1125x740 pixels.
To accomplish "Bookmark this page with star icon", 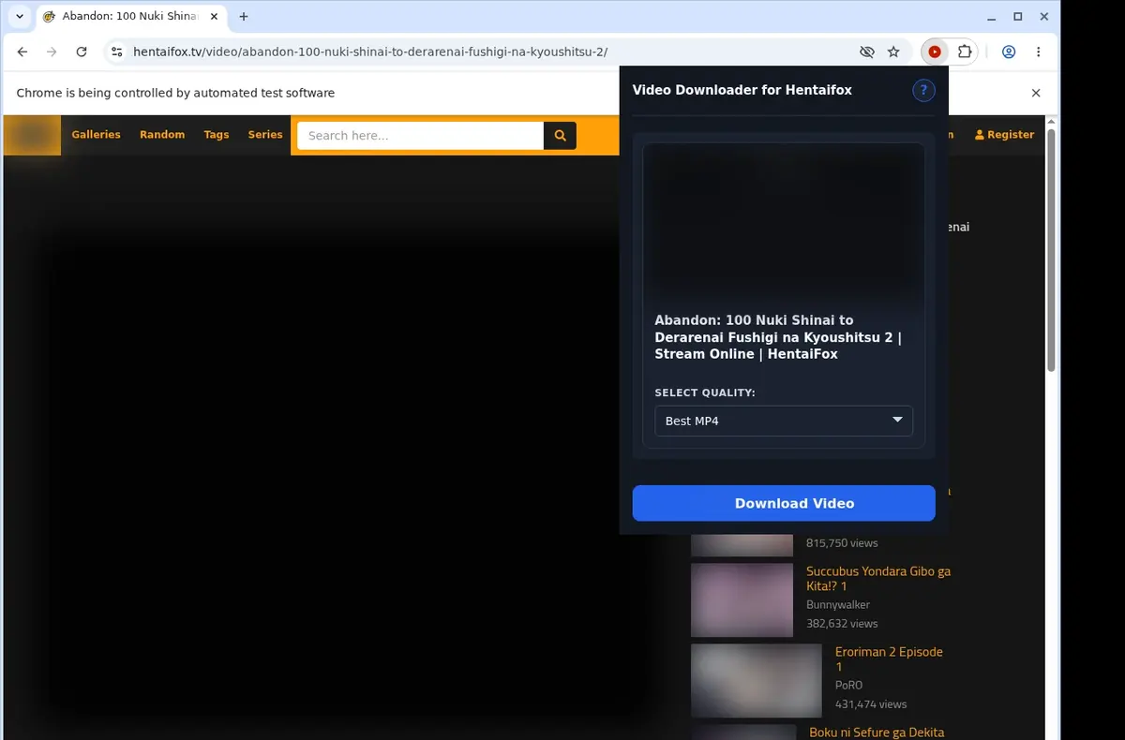I will (x=893, y=52).
